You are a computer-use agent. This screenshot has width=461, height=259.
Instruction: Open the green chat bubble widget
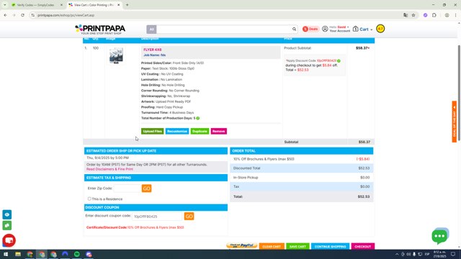(x=439, y=236)
